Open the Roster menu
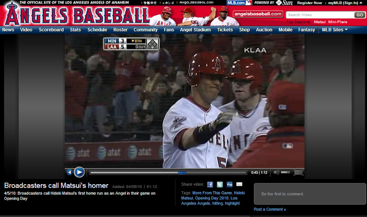Screen dimensions: 367x217 tap(120, 30)
